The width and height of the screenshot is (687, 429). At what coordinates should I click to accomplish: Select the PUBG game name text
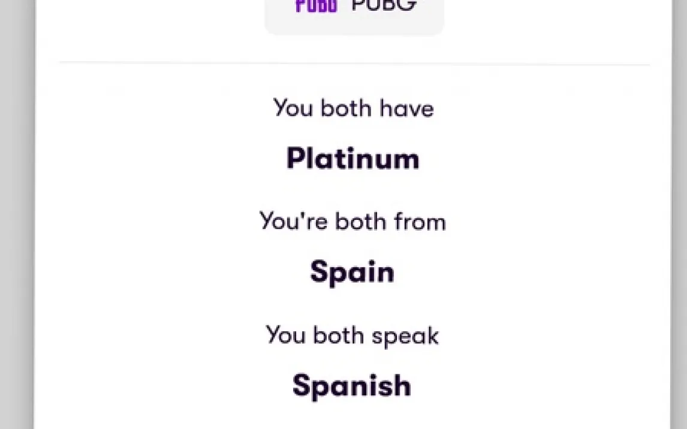tap(384, 5)
